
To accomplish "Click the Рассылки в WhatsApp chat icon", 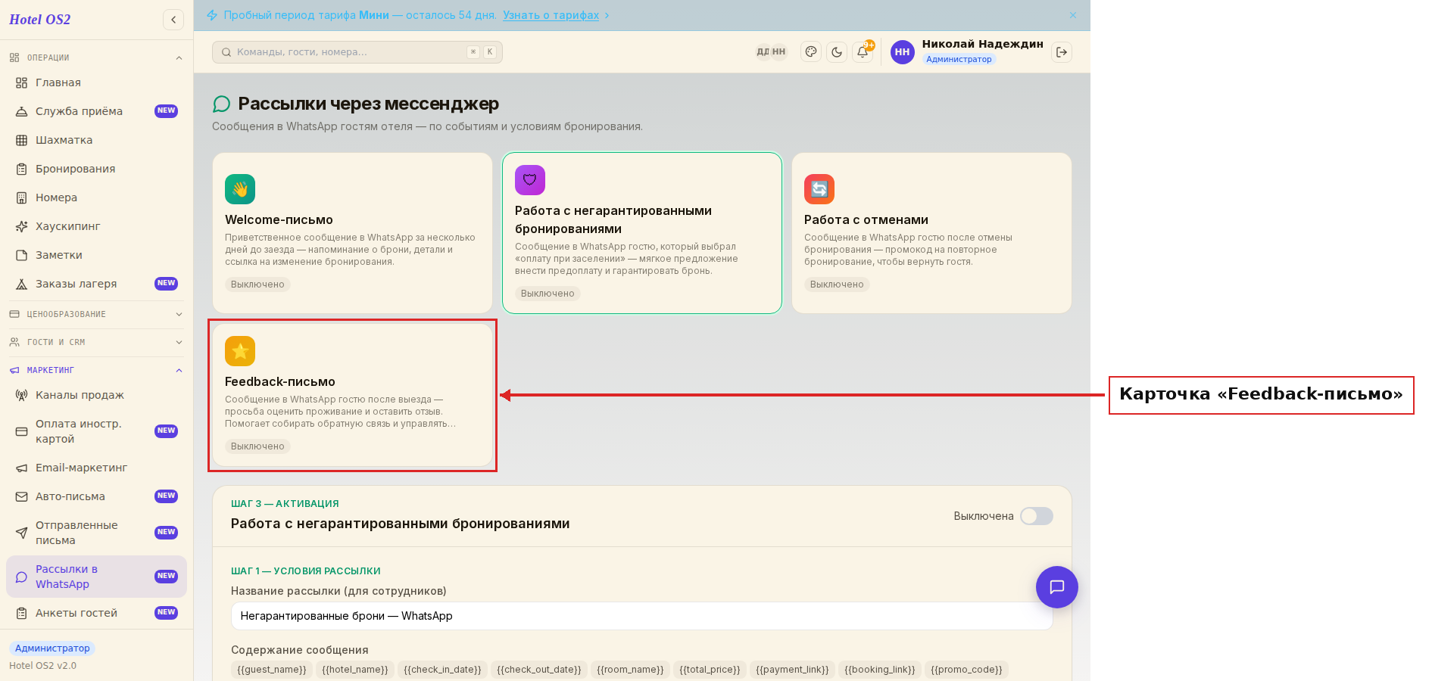I will 22,577.
